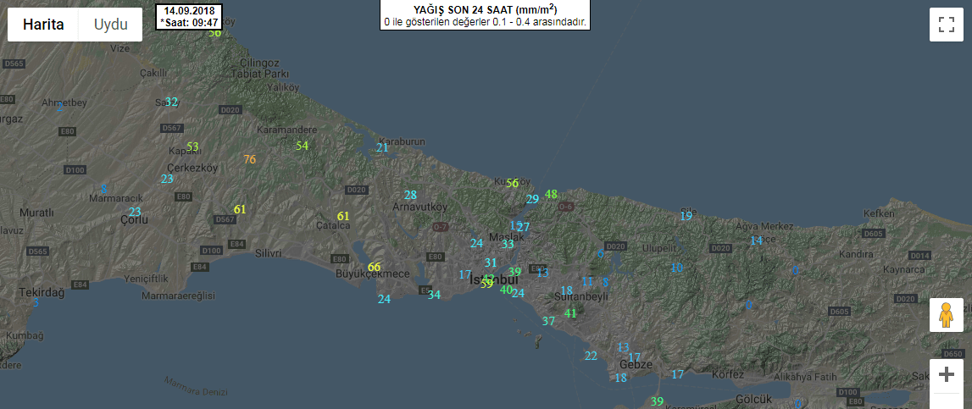This screenshot has width=972, height=409.
Task: Click the 29 rainfall marker
Action: coord(532,200)
